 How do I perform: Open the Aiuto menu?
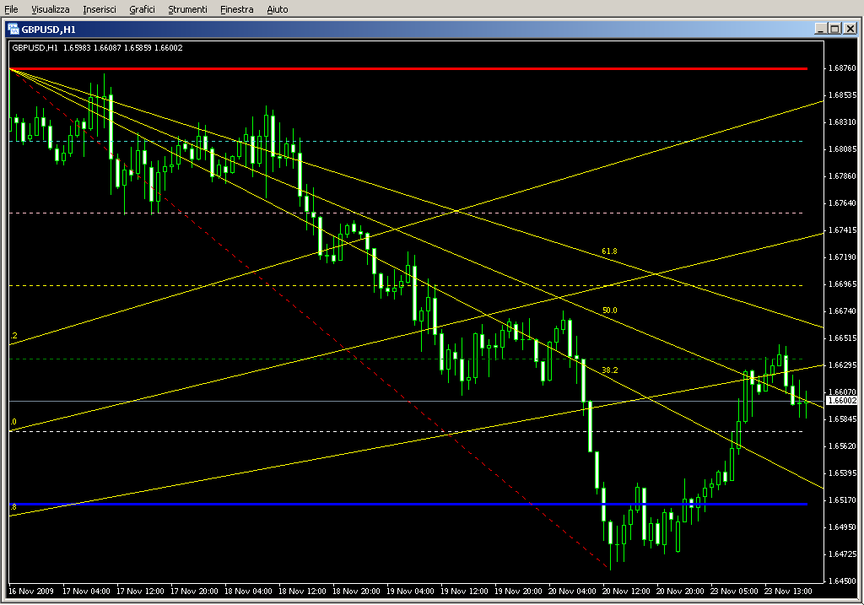tap(277, 9)
